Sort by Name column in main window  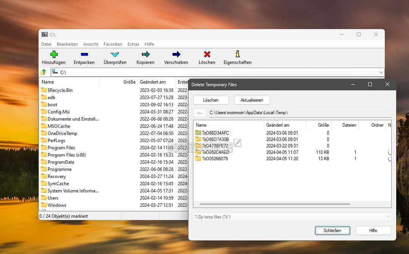69,82
